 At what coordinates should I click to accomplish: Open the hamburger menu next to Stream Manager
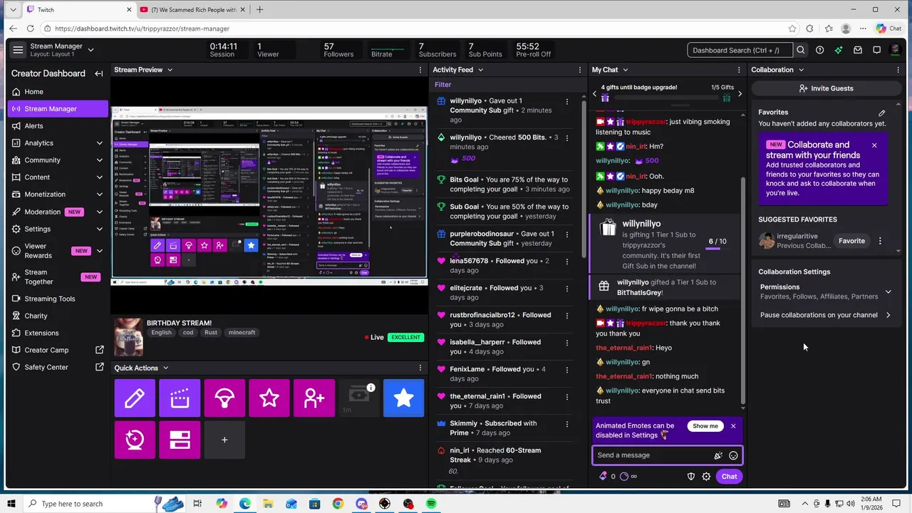18,50
